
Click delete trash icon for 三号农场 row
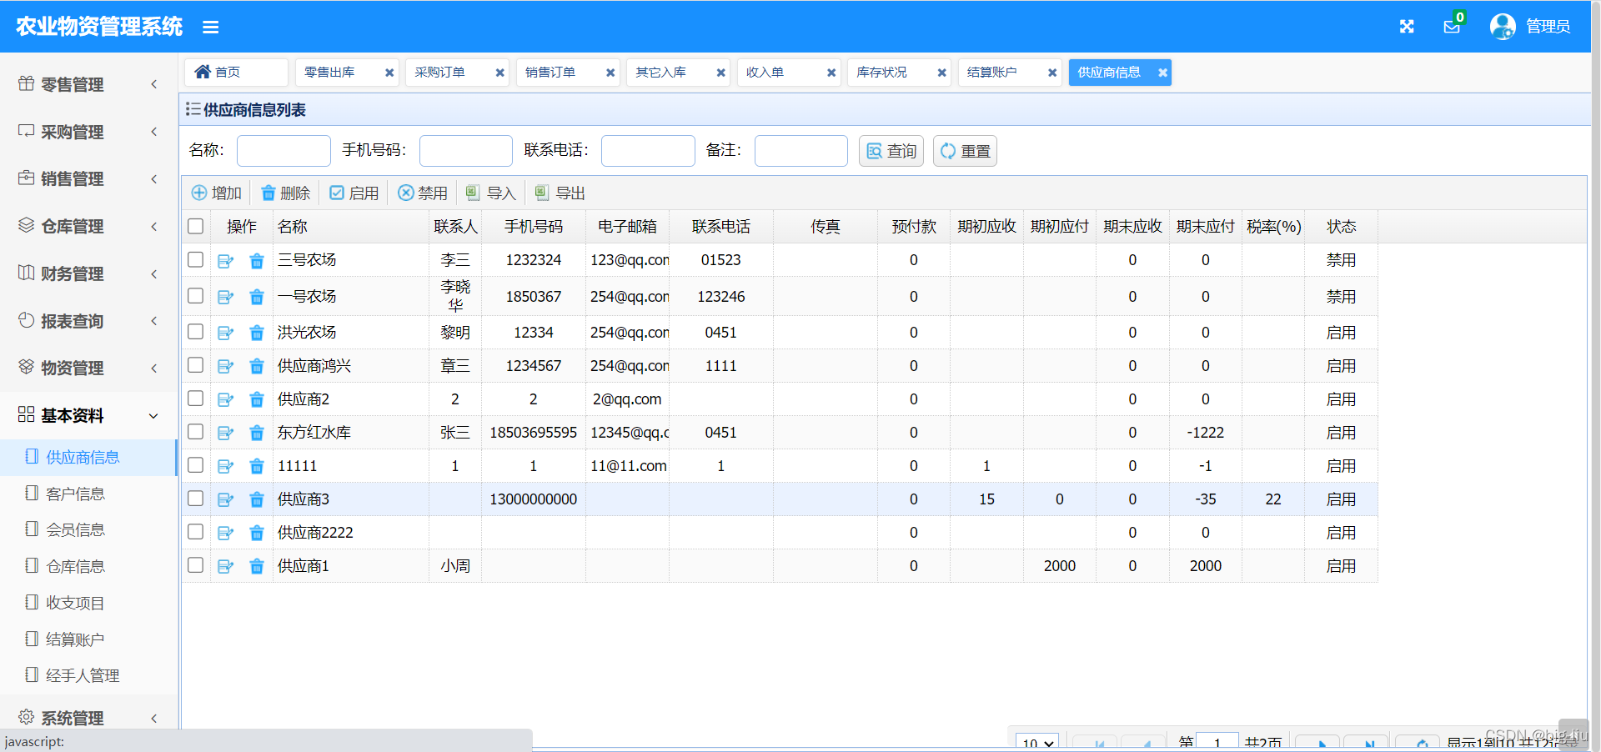pyautogui.click(x=257, y=261)
